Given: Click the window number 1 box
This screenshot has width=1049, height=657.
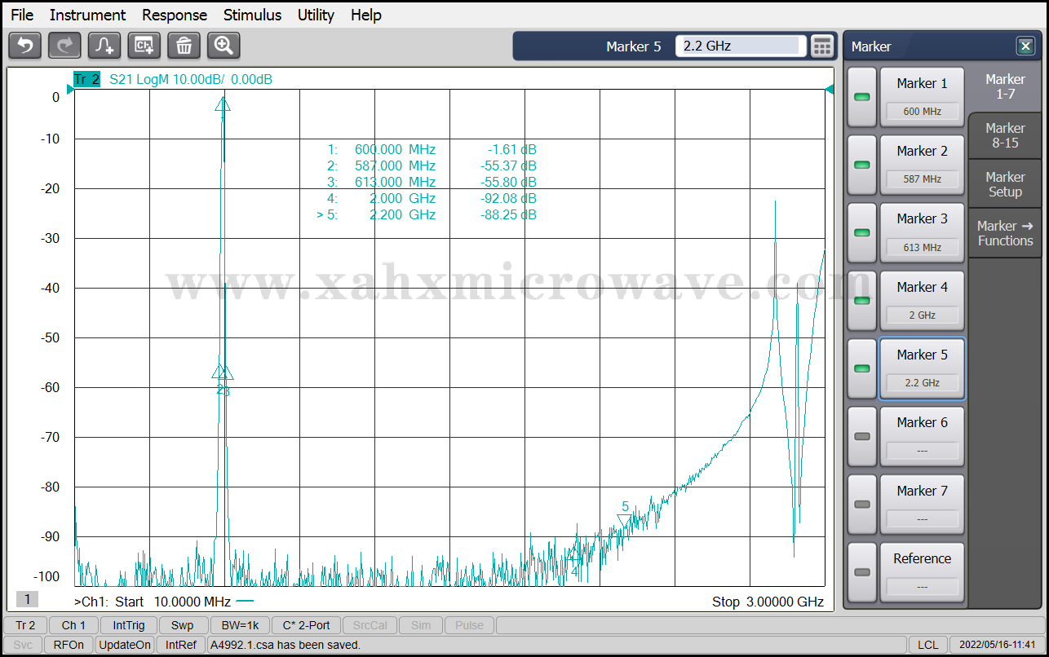Looking at the screenshot, I should tap(27, 600).
